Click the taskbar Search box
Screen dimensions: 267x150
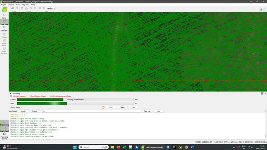(x=94, y=147)
